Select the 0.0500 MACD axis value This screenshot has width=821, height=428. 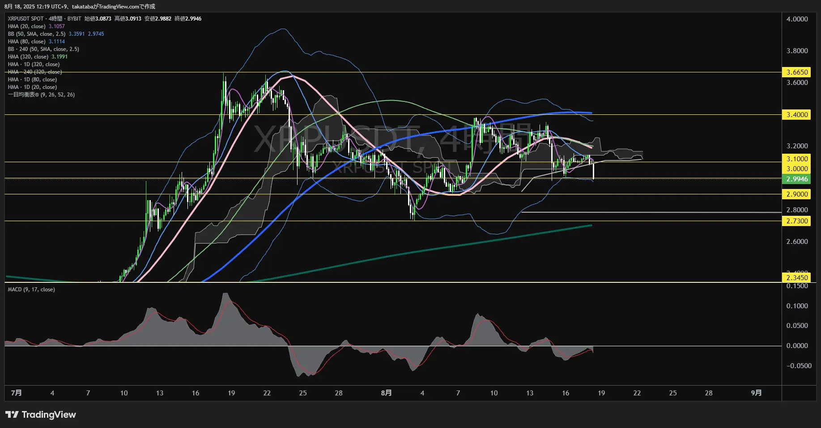tap(797, 325)
